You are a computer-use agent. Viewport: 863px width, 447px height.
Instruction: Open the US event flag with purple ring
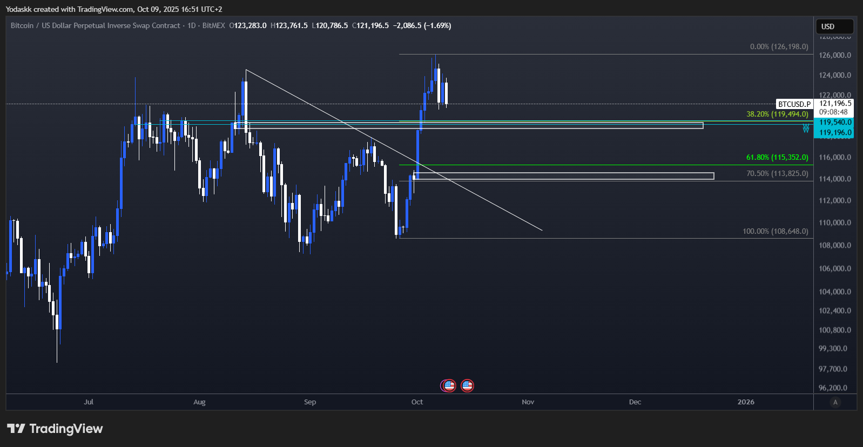(449, 385)
